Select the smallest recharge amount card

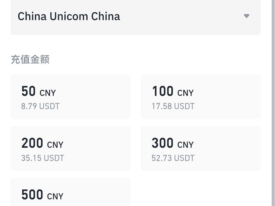click(70, 97)
